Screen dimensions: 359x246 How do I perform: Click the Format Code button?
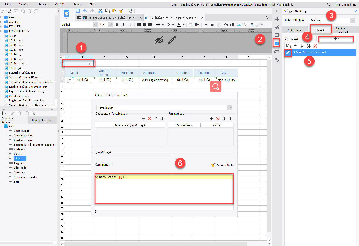[222, 165]
